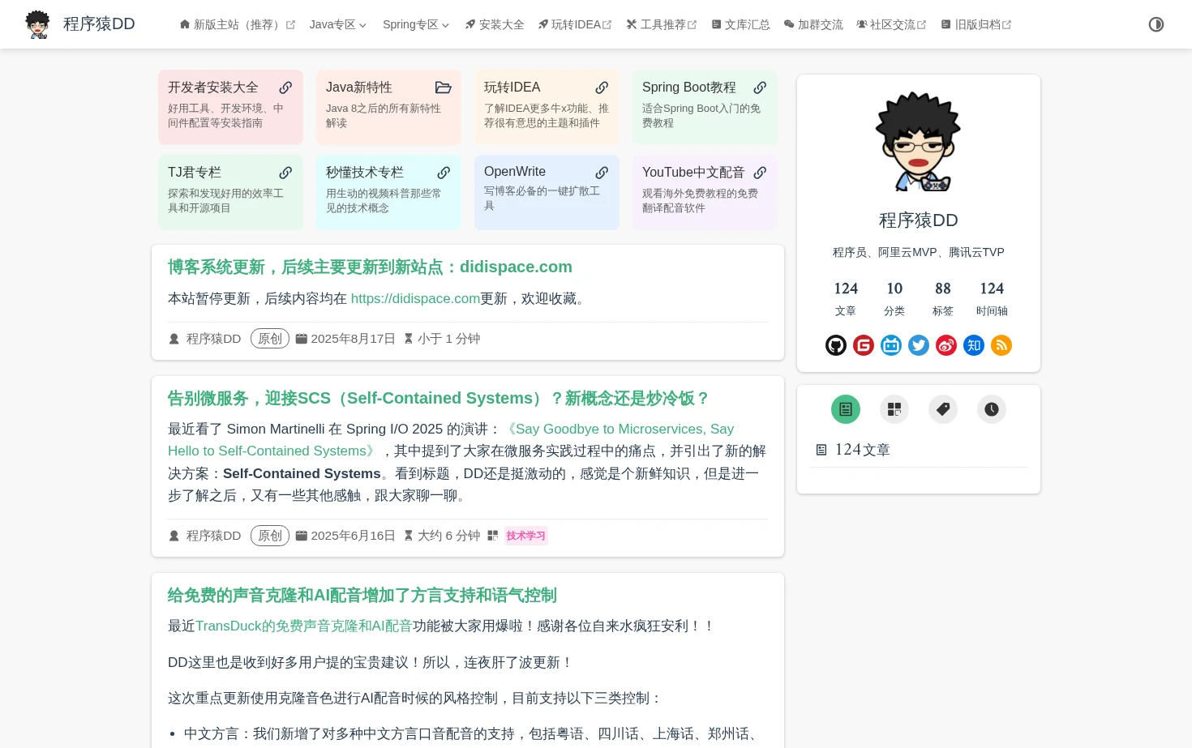Select the categories grid tab icon
This screenshot has height=748, width=1192.
(894, 409)
